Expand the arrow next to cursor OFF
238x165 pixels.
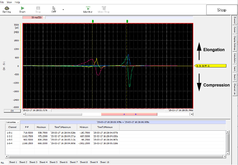point(63,10)
